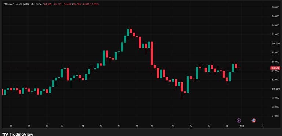Click the red 84.589 current price tag

coord(275,68)
